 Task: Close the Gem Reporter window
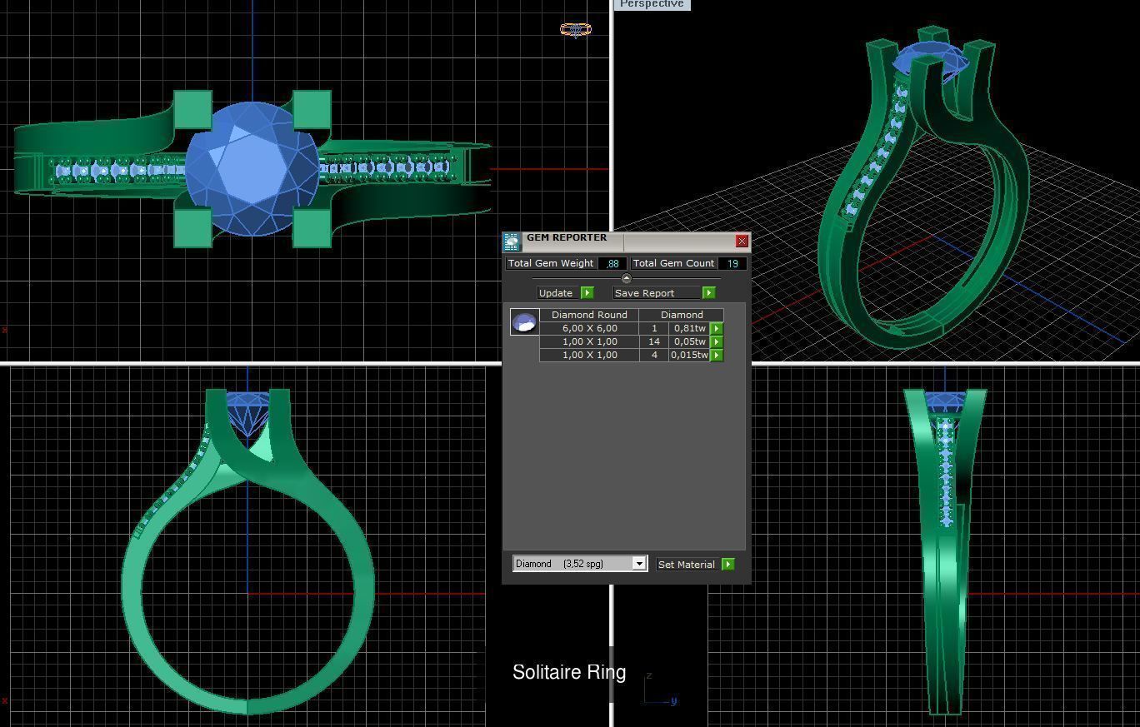pyautogui.click(x=742, y=242)
